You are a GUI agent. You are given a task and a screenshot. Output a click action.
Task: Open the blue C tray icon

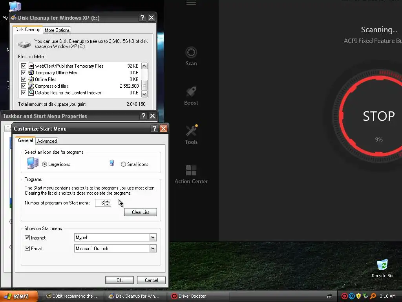[351, 296]
